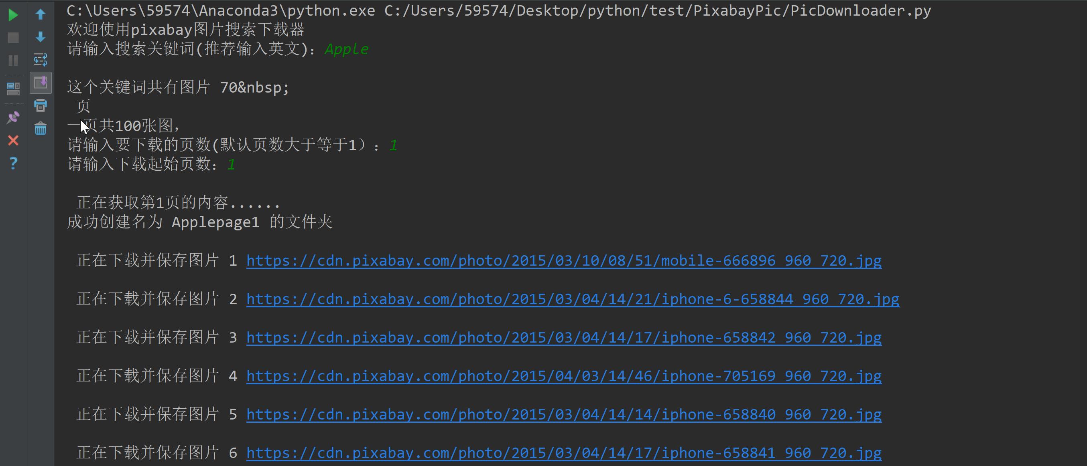The image size is (1087, 466).
Task: Click the '正在下载并保存图片 4' label
Action: pyautogui.click(x=156, y=376)
